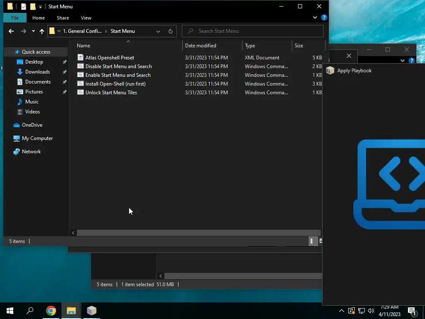
Task: Click the Unlock Start Menu Tiles file icon
Action: click(80, 92)
